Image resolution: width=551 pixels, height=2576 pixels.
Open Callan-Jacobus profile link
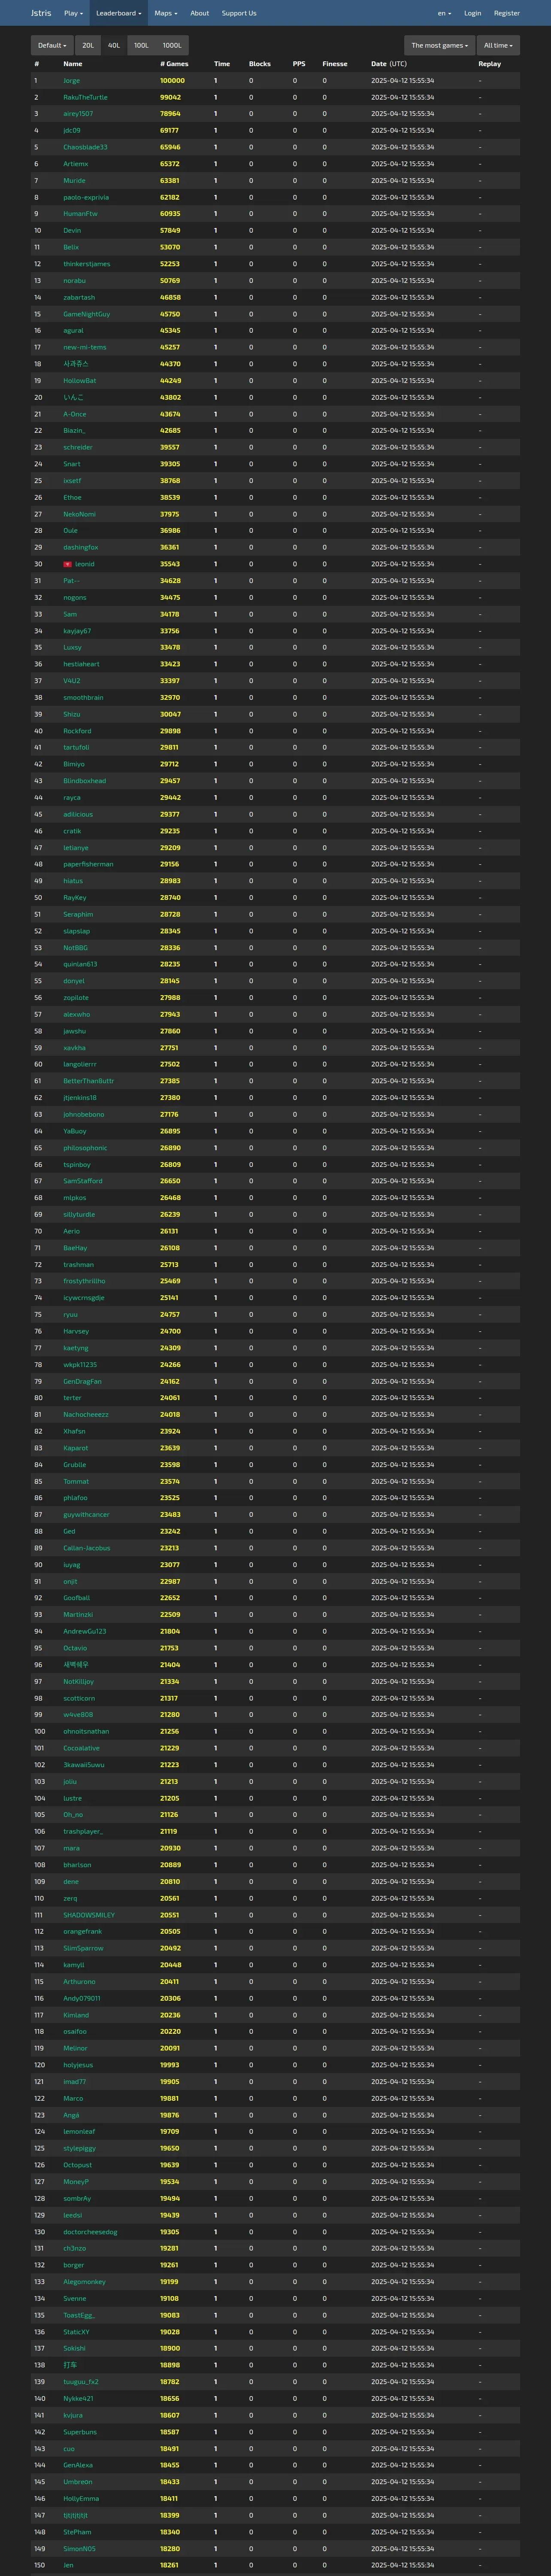point(87,1548)
